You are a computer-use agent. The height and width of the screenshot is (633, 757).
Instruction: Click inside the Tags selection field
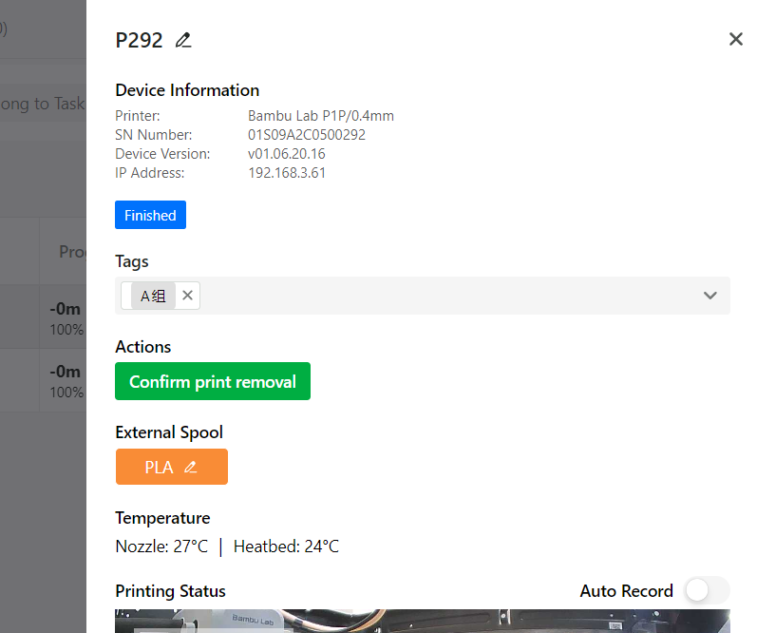[x=423, y=296]
